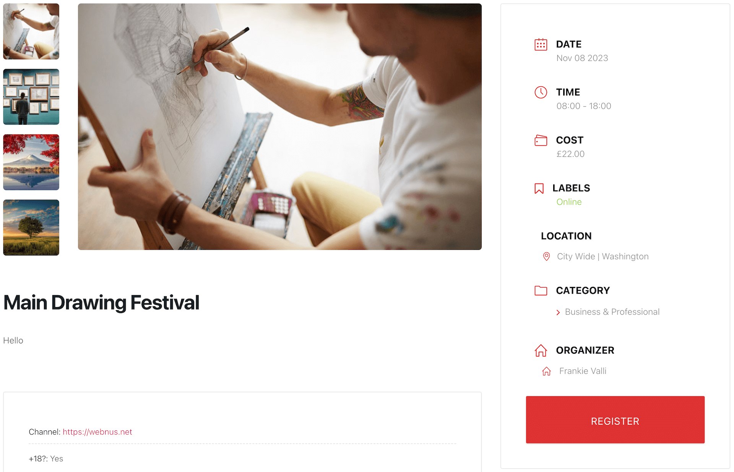Open organizer Frankie Valli
This screenshot has width=734, height=472.
pyautogui.click(x=583, y=371)
